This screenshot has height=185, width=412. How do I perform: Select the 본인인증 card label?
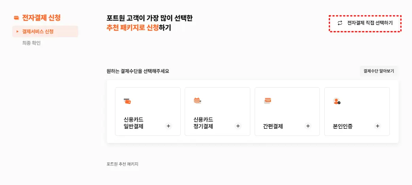coord(343,127)
